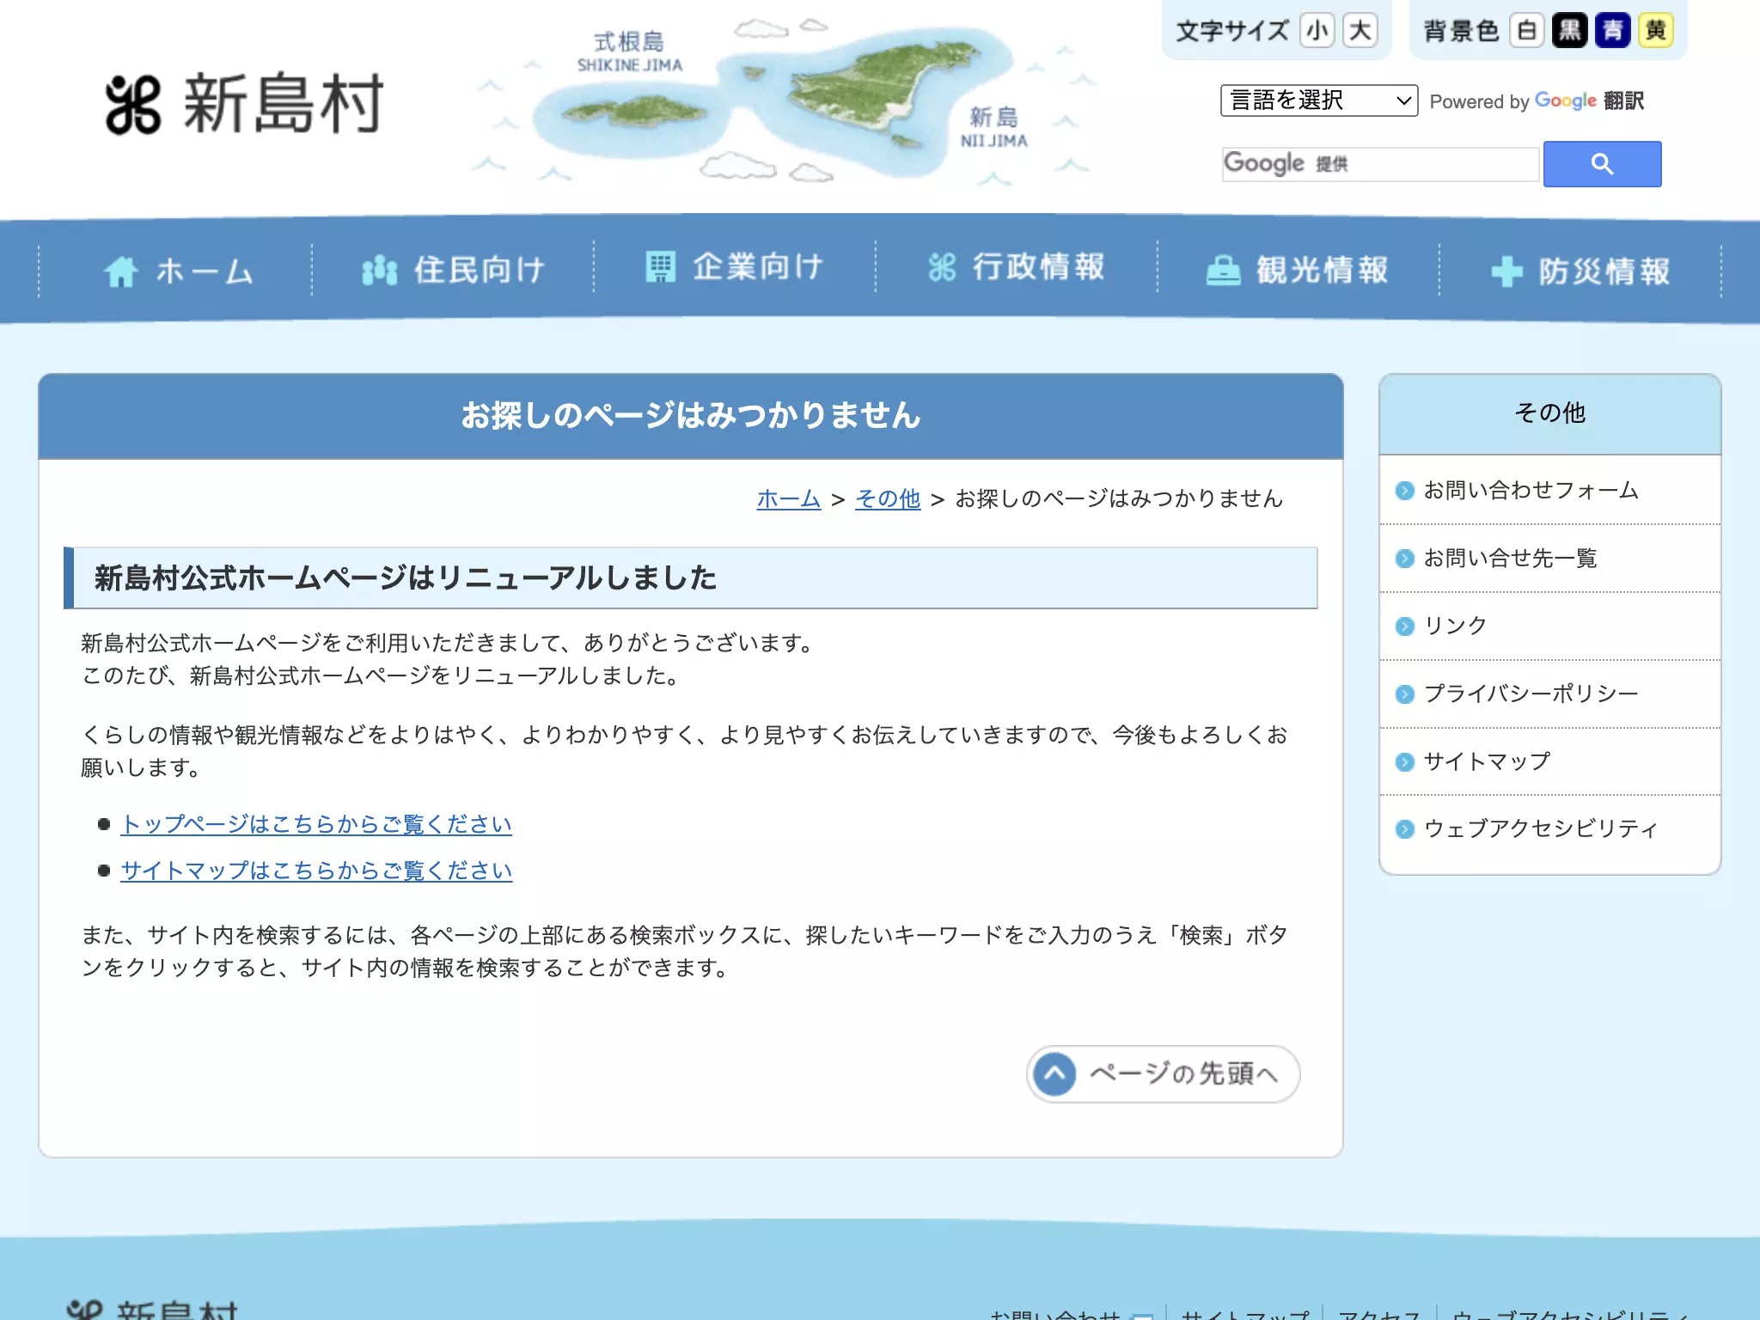Click the ホーム breadcrumb link
This screenshot has height=1320, width=1760.
click(789, 498)
